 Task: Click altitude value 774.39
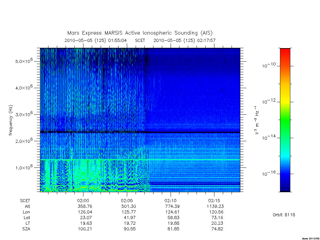172,206
